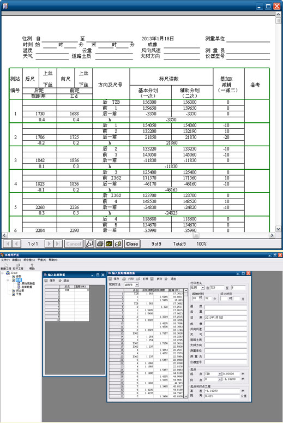Click the toggle-view icon beside Cancel

point(89,244)
